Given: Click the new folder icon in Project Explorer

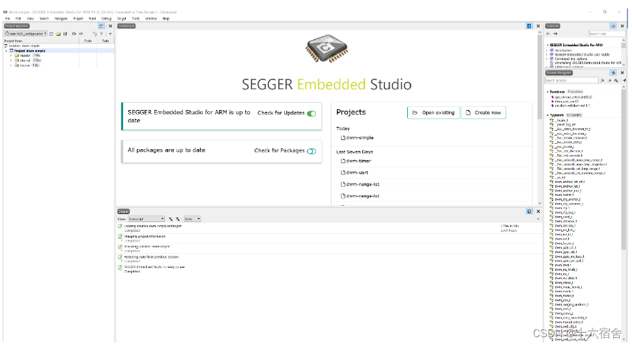Looking at the screenshot, I should (x=59, y=34).
